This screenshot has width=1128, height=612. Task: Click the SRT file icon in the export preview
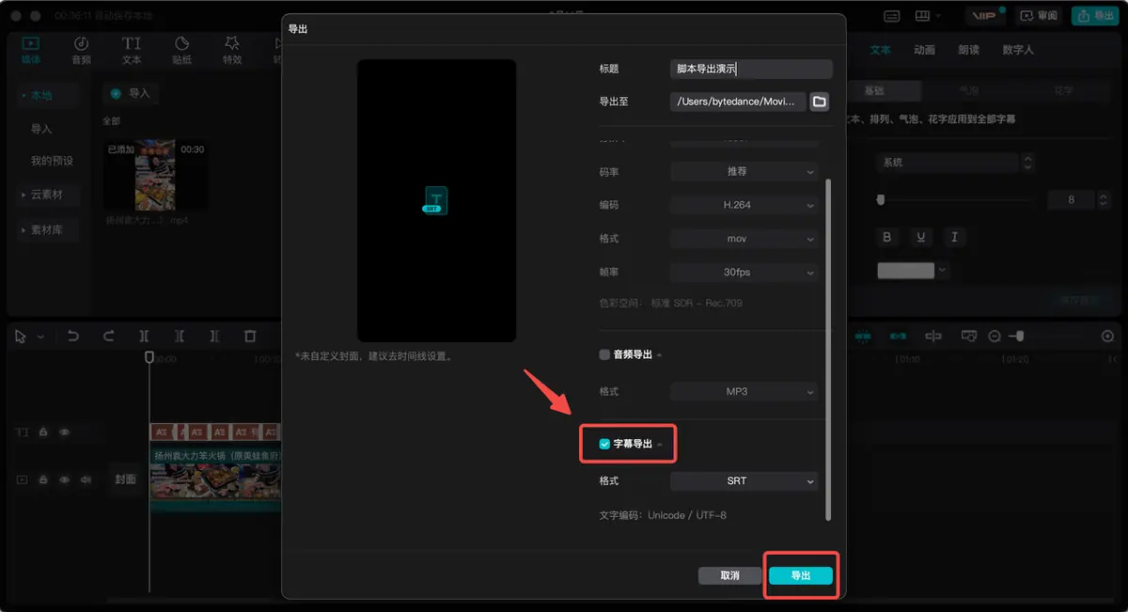coord(435,200)
